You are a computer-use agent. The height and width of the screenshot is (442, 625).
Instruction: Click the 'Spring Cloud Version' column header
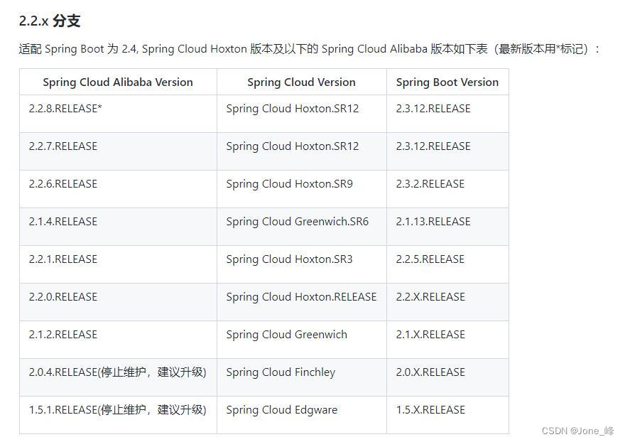301,82
